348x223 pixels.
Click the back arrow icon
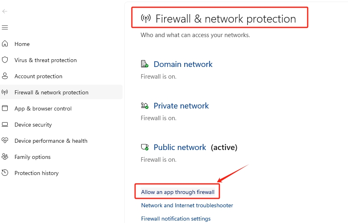[x=5, y=11]
